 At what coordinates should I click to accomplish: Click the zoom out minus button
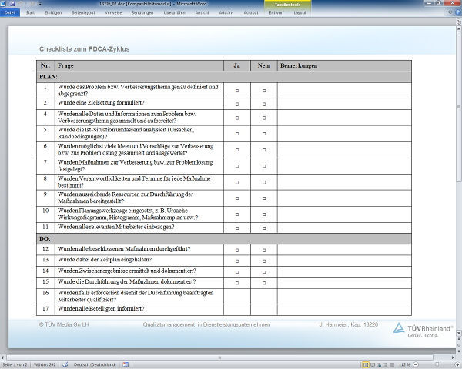click(x=415, y=363)
